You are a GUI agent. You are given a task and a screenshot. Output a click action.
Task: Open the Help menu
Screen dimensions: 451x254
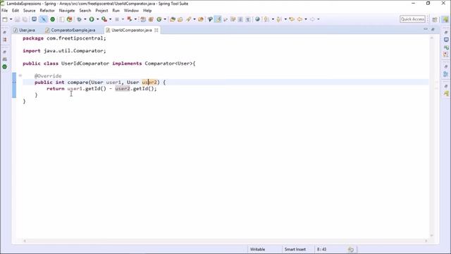[x=147, y=11]
